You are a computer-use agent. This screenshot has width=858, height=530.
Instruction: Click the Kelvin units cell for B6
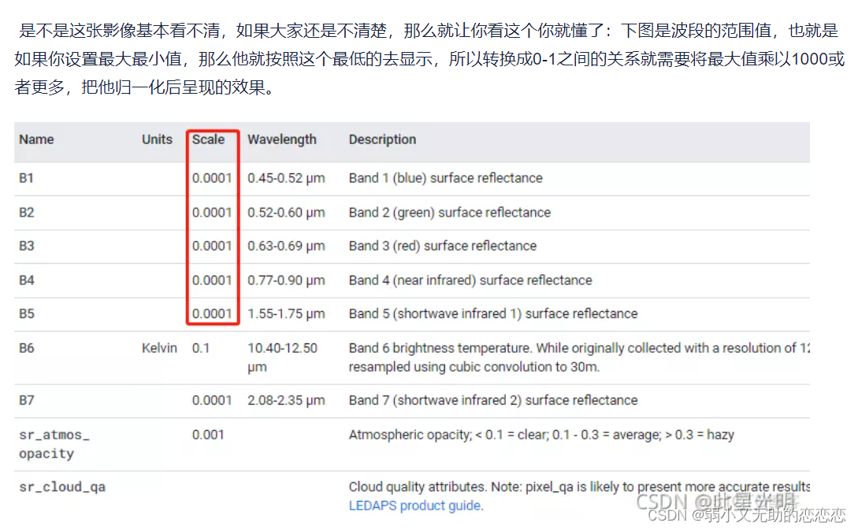(x=159, y=347)
